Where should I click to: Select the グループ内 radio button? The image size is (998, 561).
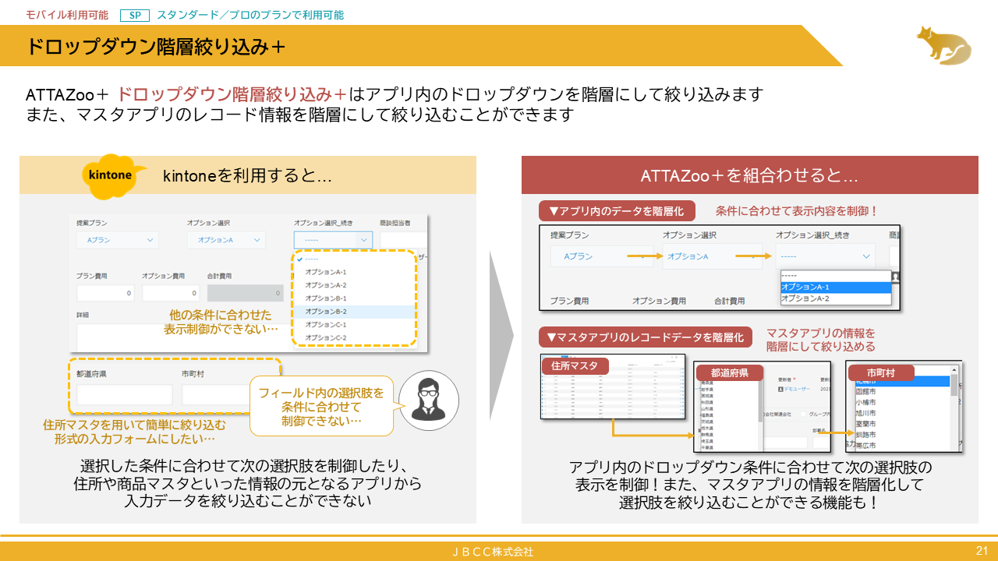[x=804, y=415]
